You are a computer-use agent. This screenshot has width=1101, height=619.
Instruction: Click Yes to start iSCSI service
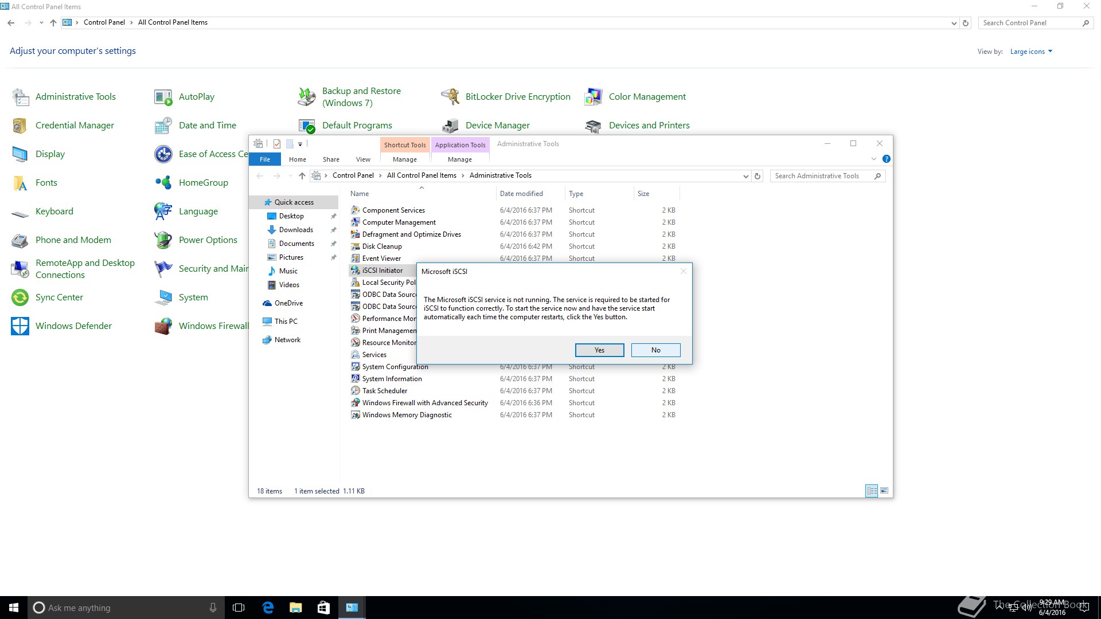point(599,350)
